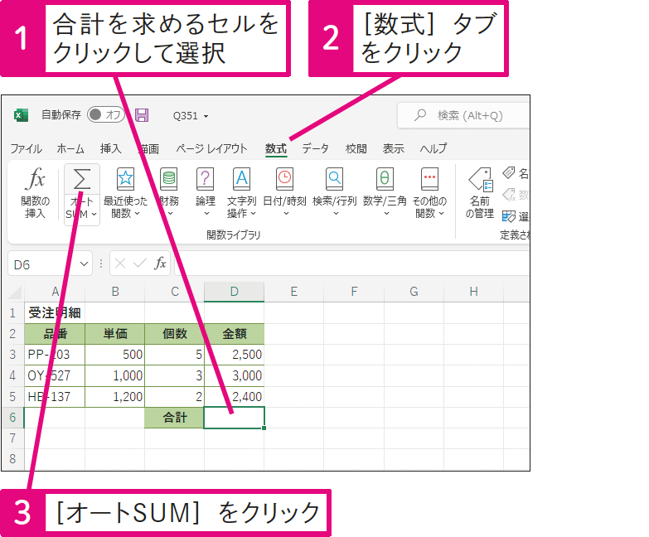The height and width of the screenshot is (537, 649).
Task: Select cell containing 3,000
Action: tap(235, 375)
